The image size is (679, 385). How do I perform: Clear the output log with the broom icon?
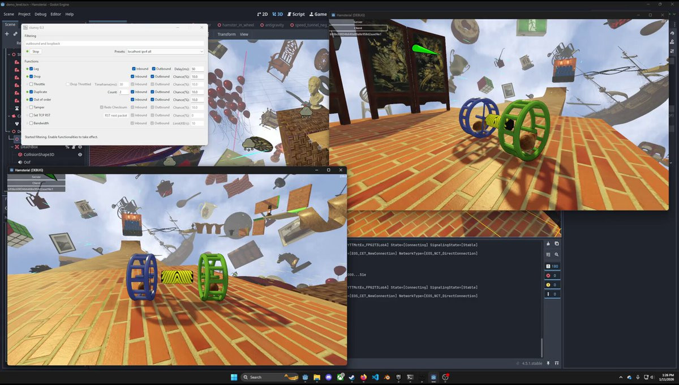[548, 243]
